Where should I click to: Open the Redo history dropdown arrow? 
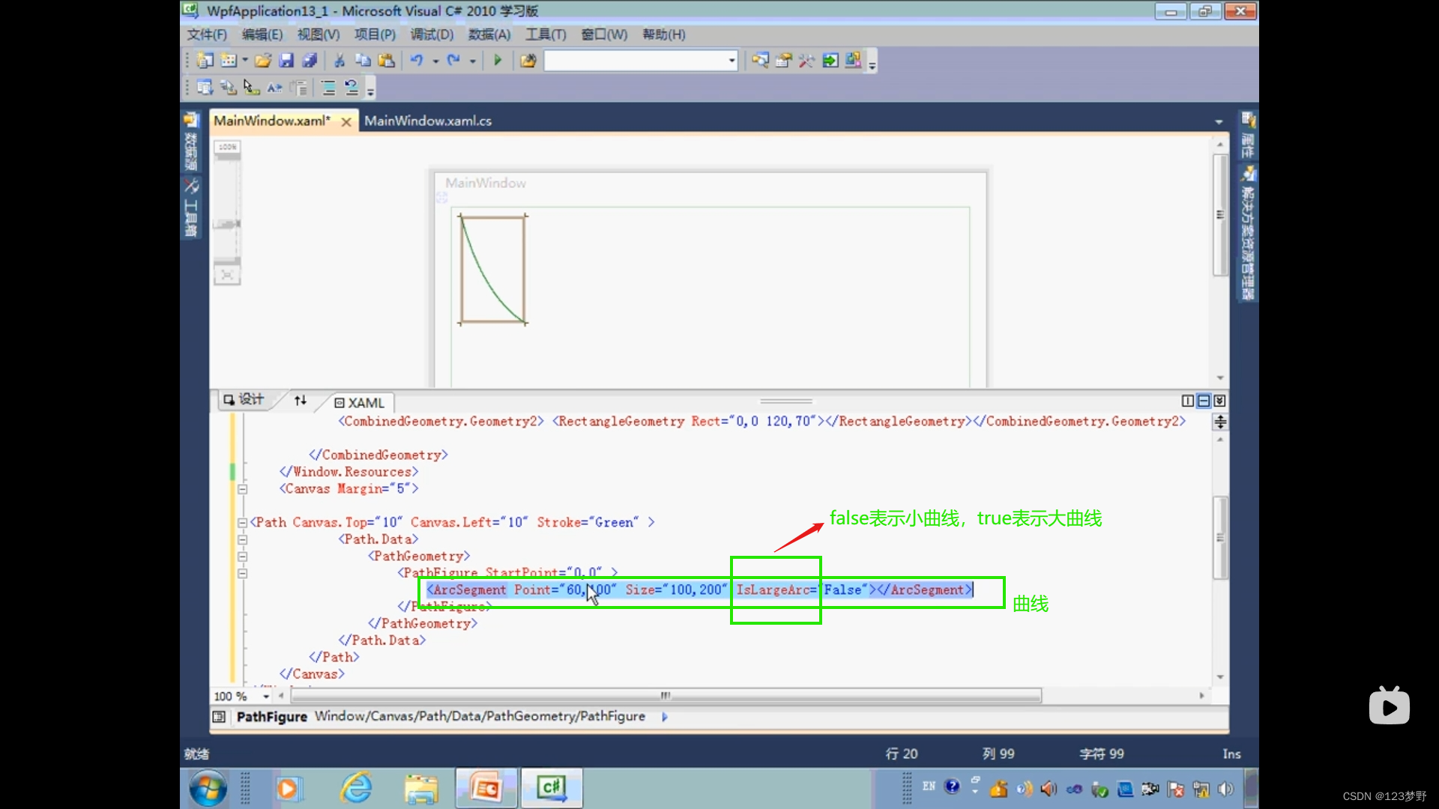pyautogui.click(x=472, y=61)
